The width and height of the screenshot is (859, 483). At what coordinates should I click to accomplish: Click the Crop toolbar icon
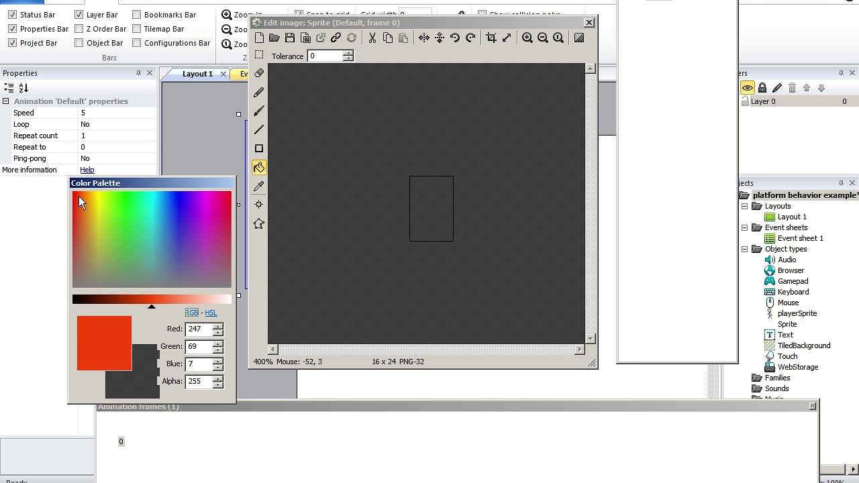click(491, 38)
